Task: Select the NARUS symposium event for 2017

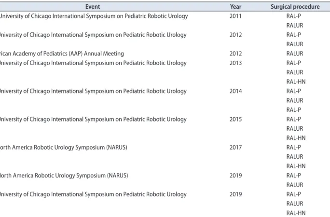Action: 64,148
